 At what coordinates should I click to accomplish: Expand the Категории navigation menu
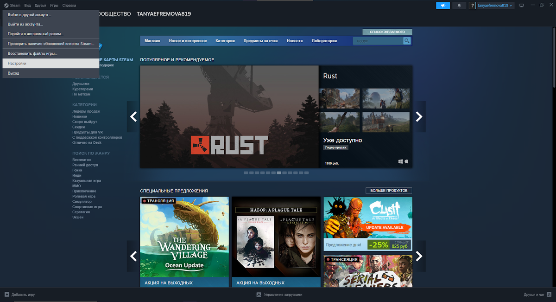click(x=225, y=41)
